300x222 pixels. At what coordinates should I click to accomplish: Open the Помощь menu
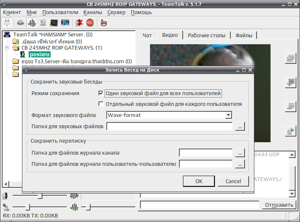click(141, 12)
